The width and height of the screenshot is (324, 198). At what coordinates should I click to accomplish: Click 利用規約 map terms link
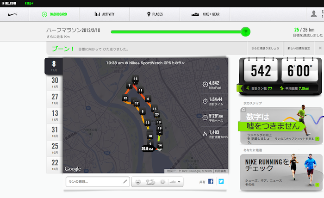221,171
